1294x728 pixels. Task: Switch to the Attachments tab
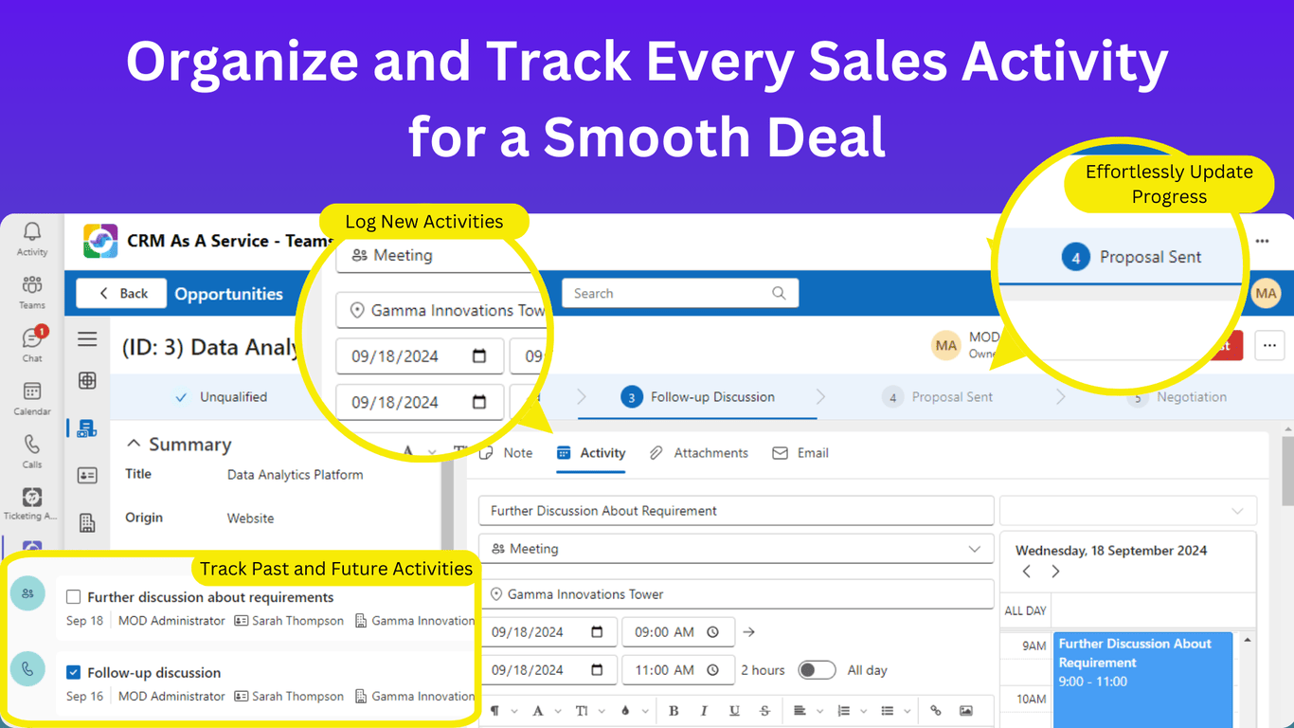(x=699, y=453)
